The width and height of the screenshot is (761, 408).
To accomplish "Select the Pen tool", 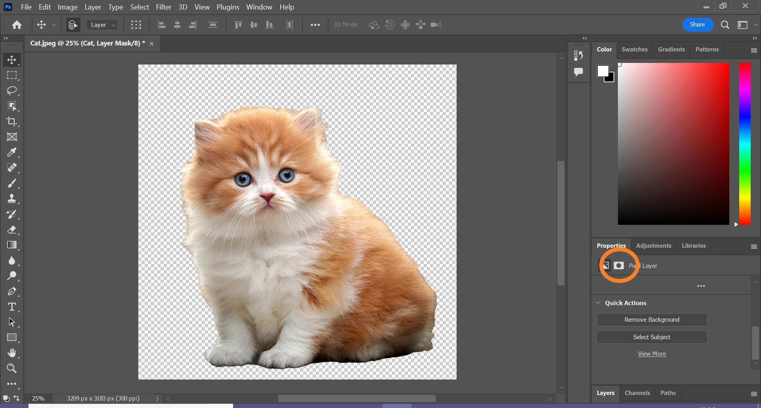I will point(12,291).
